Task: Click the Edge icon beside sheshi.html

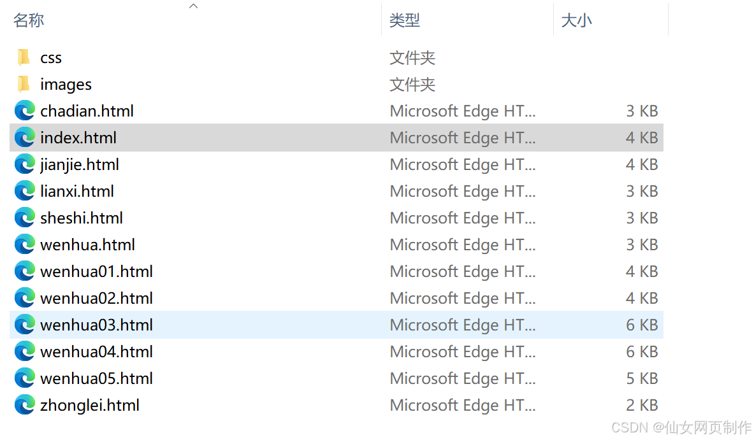Action: 24,217
